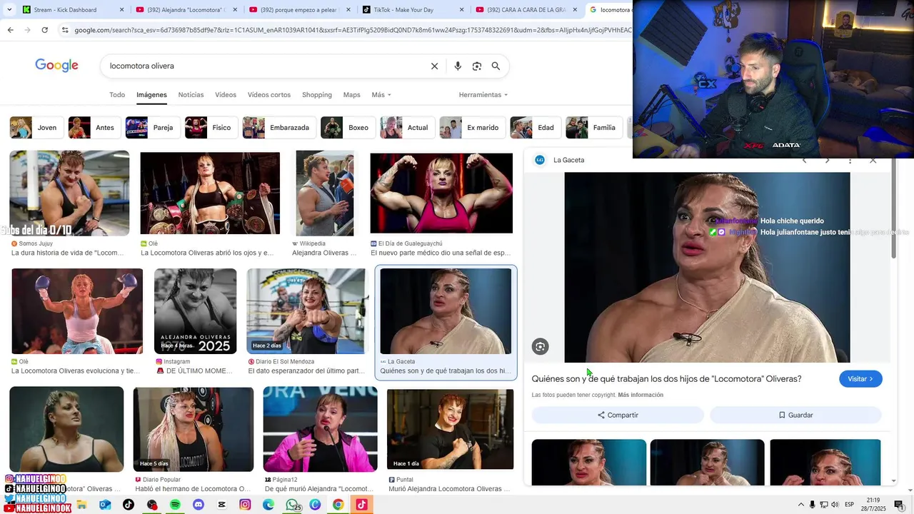
Task: Open WhatsApp from the taskbar
Action: pos(292,505)
